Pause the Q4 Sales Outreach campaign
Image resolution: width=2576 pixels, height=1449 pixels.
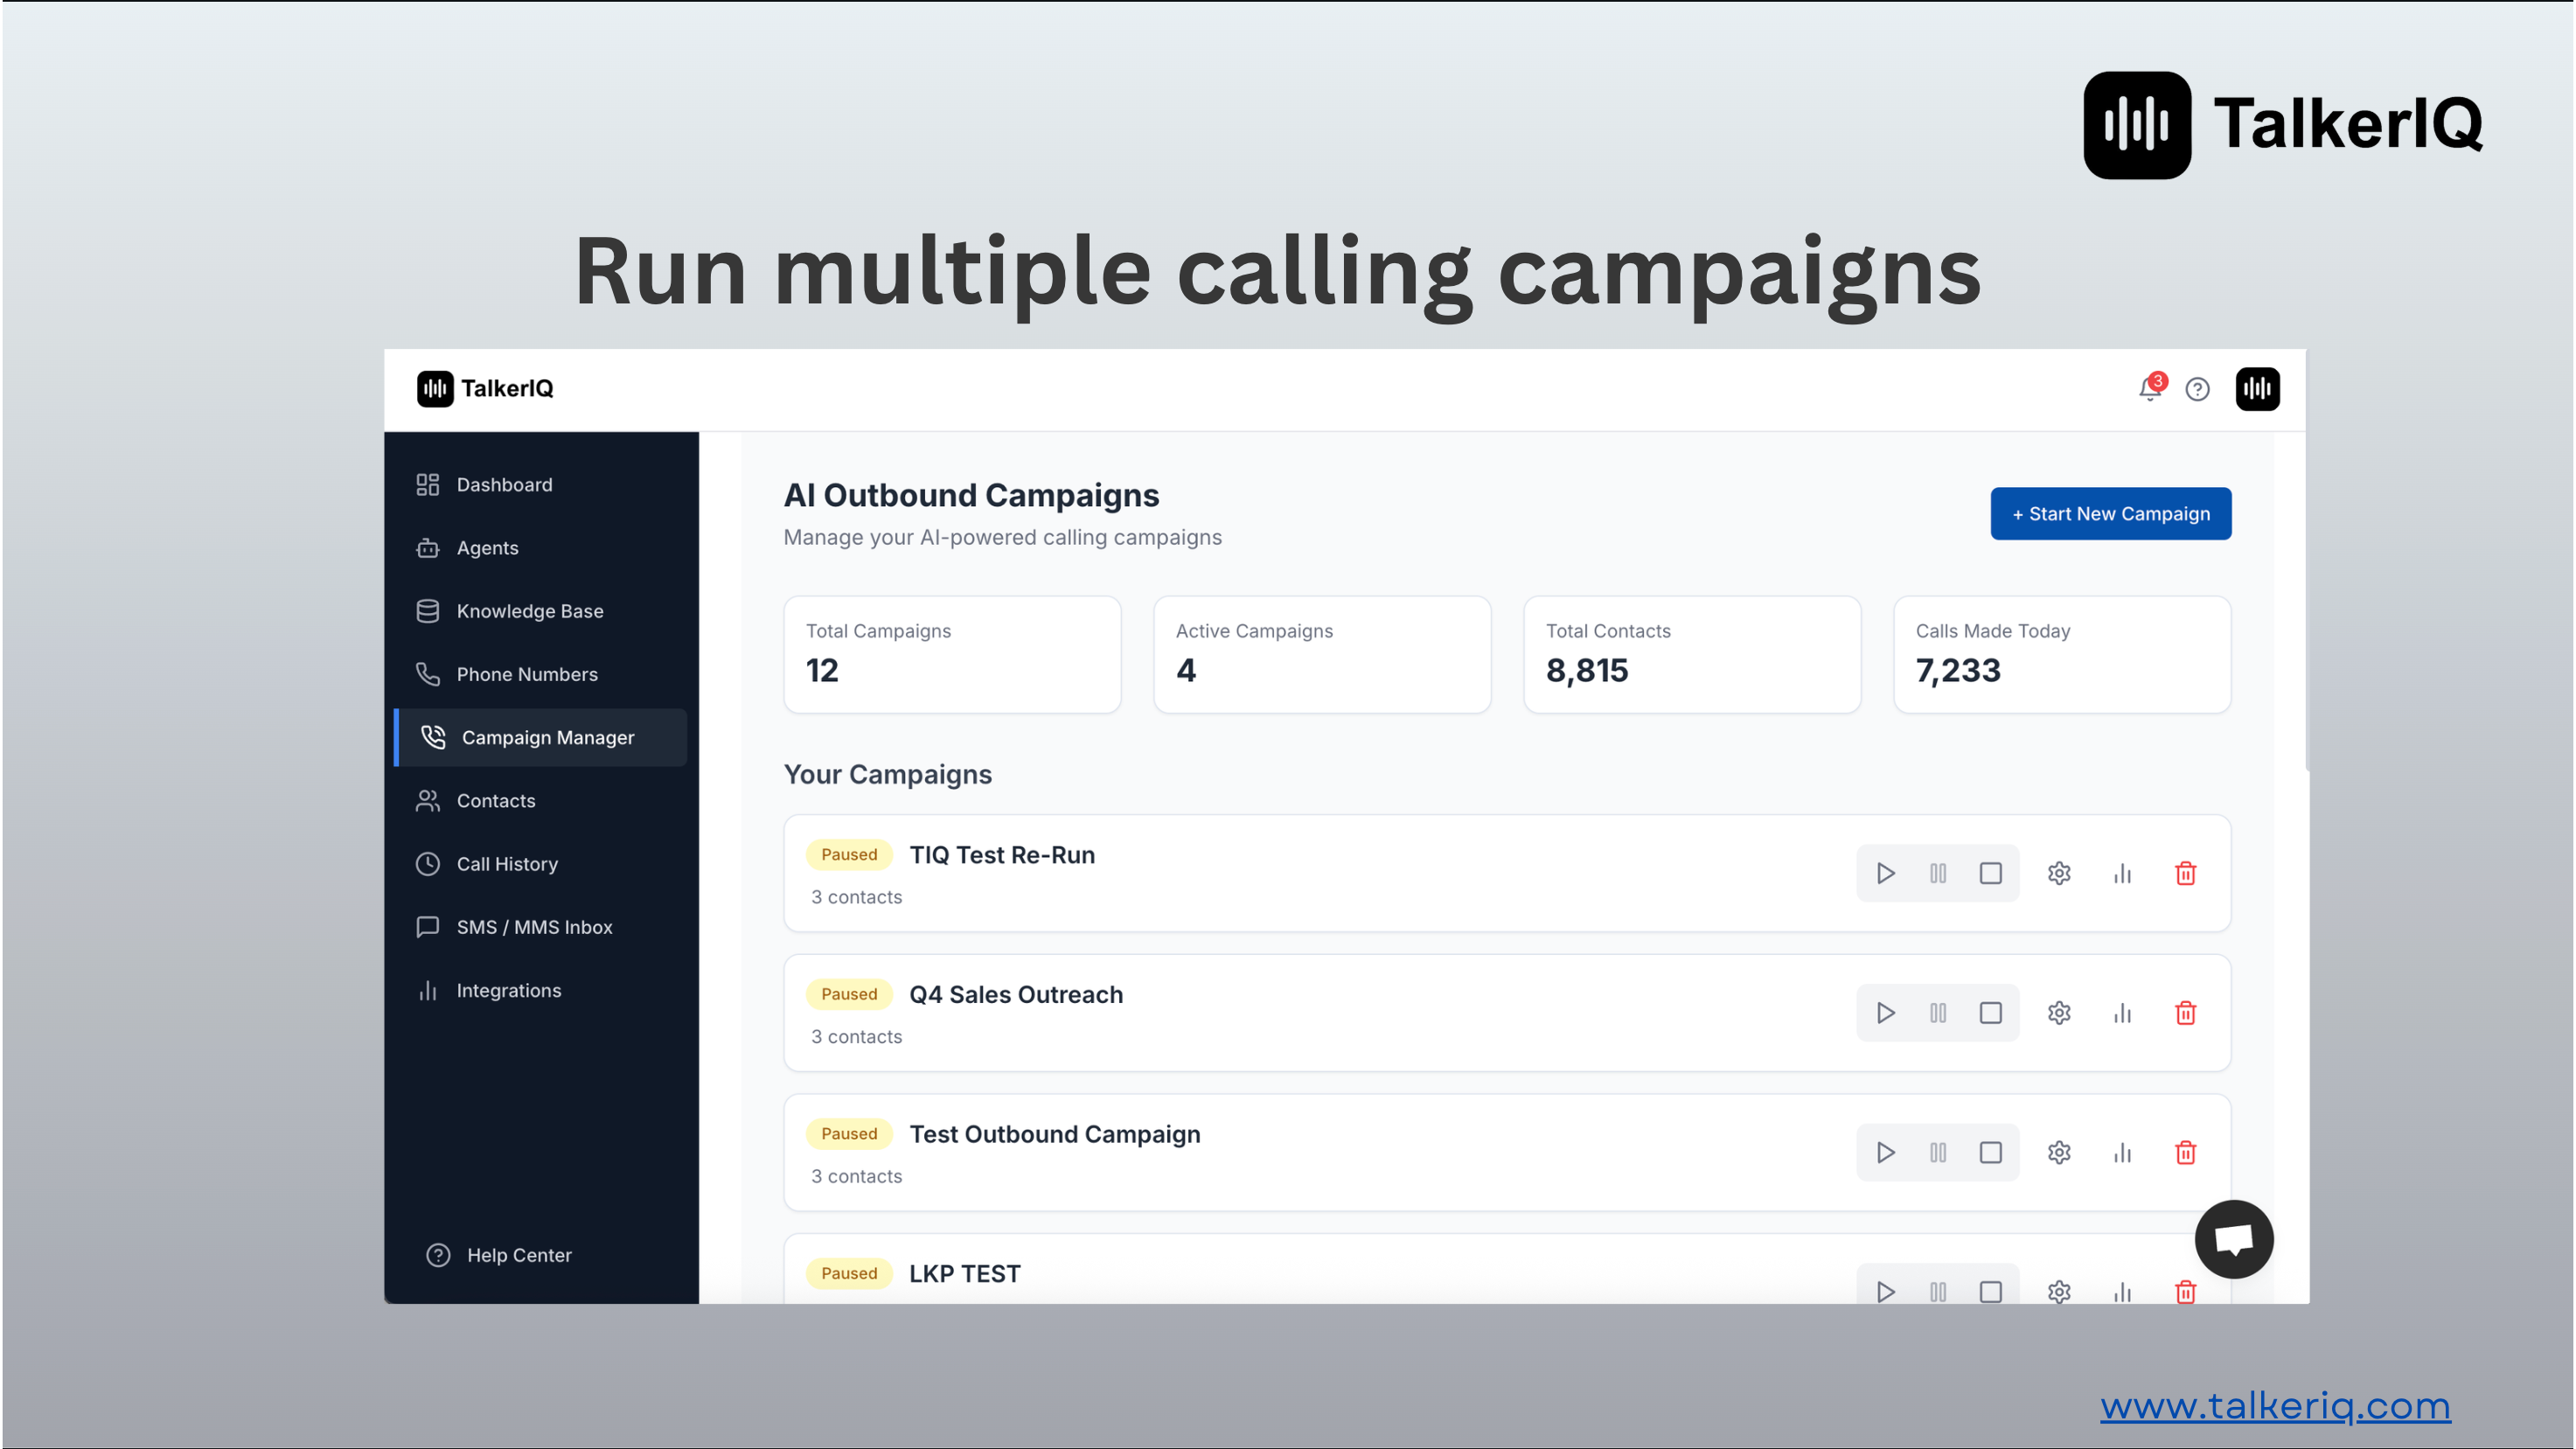point(1938,1012)
